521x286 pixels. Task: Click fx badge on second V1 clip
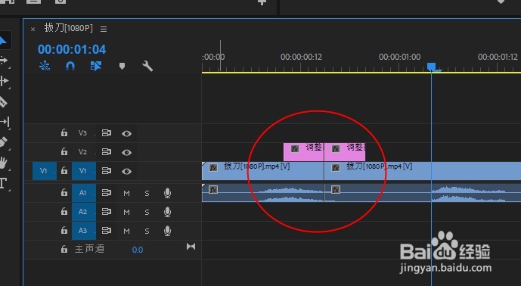click(x=336, y=168)
